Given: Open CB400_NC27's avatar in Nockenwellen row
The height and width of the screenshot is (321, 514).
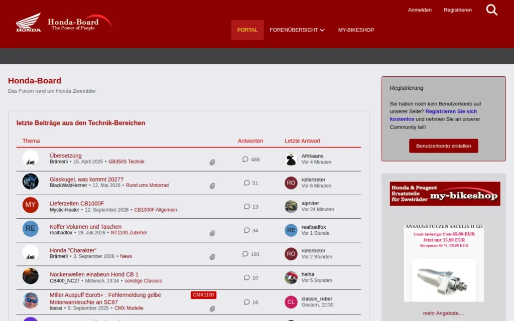Looking at the screenshot, I should click(x=31, y=276).
